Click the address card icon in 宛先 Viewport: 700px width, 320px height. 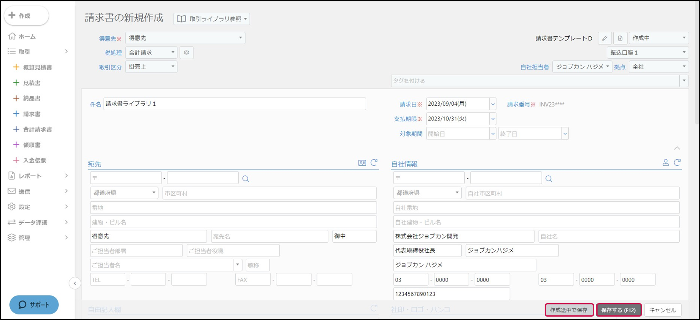click(x=362, y=163)
